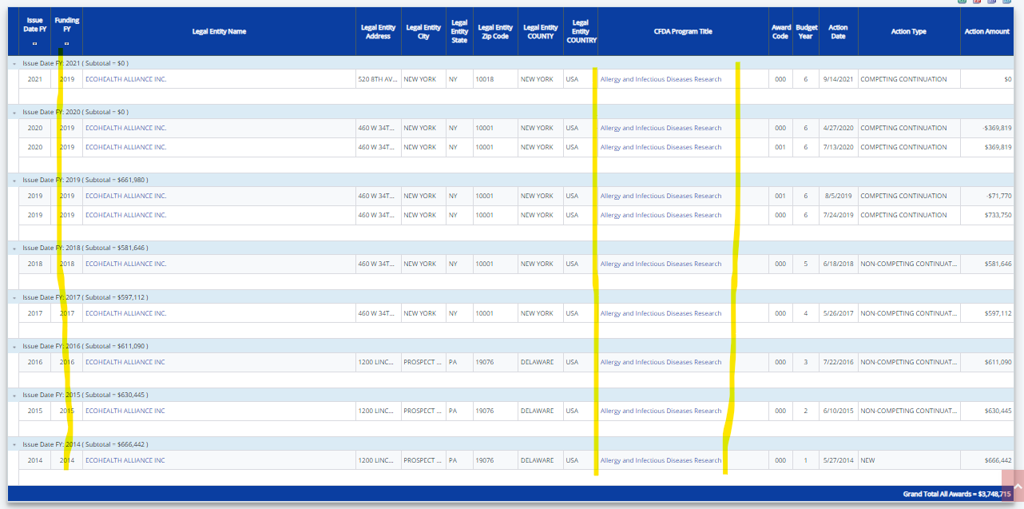The image size is (1024, 509).
Task: Sort by the Legal Entity Zip Code header
Action: 495,32
